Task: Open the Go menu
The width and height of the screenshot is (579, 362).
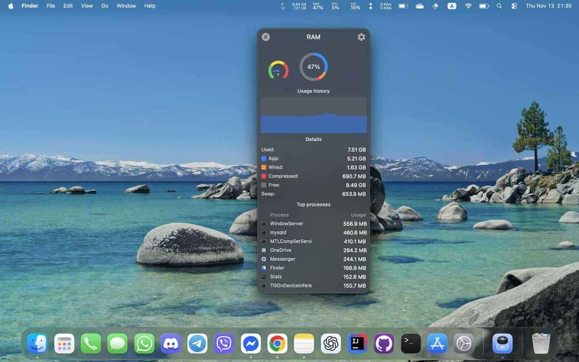Action: [105, 6]
